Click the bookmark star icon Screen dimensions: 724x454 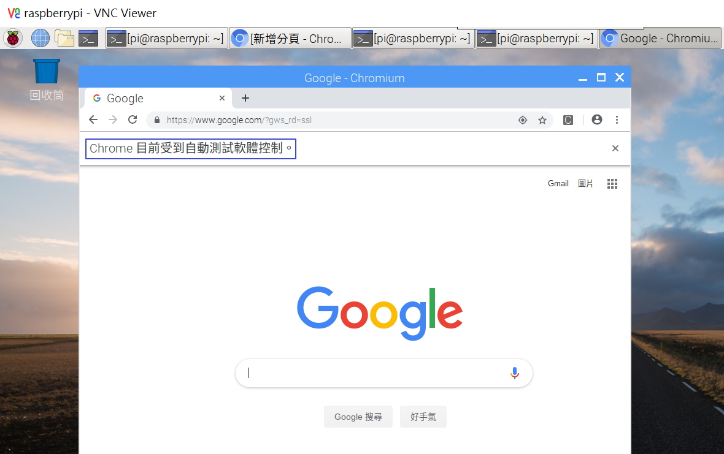(542, 119)
